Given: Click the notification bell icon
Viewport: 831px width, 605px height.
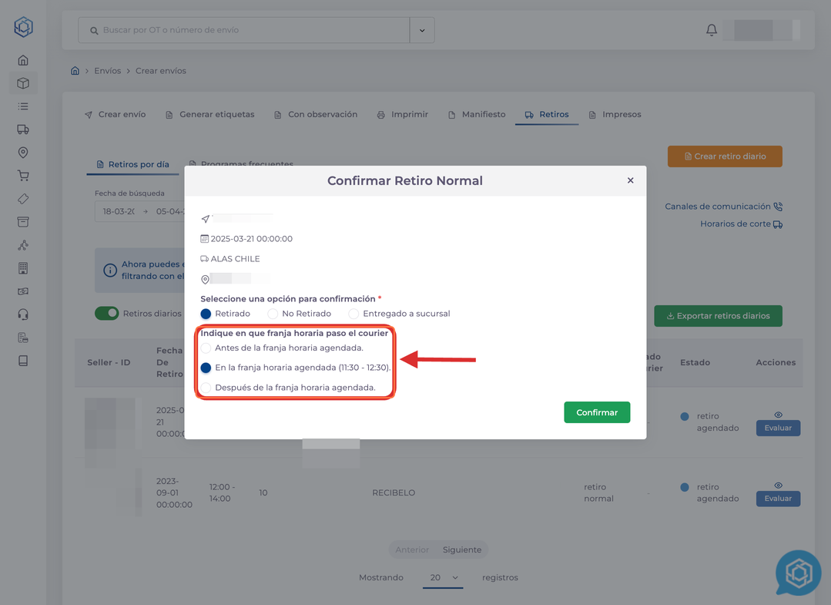Looking at the screenshot, I should click(x=711, y=30).
